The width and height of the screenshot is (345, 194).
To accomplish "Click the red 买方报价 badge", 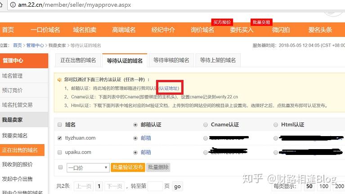I will pyautogui.click(x=222, y=22).
